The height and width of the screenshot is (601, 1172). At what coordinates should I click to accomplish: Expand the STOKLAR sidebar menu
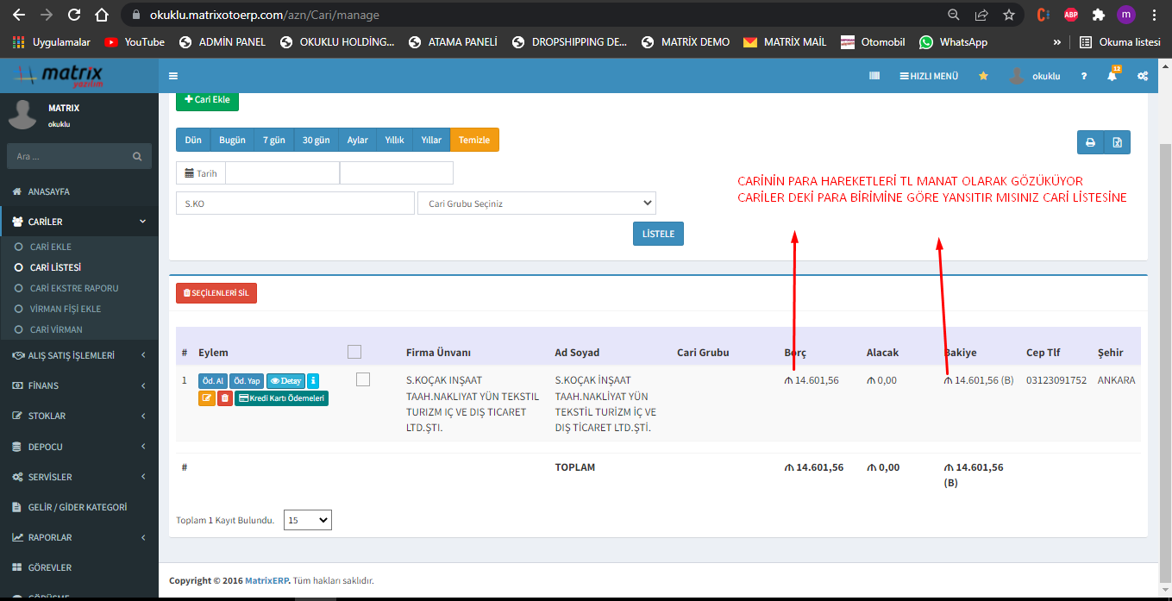click(x=79, y=416)
